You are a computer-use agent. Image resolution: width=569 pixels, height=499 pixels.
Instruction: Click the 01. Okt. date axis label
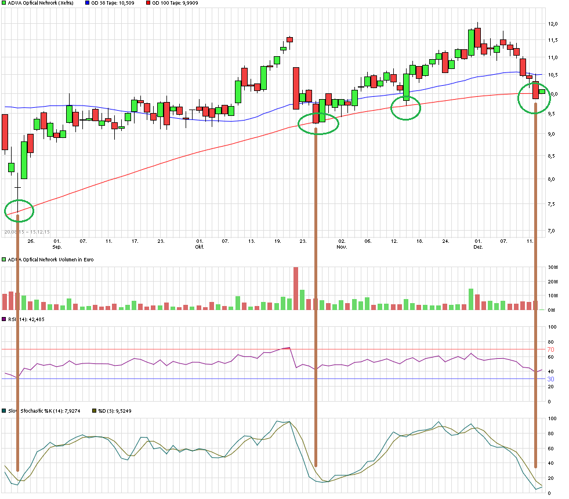[x=200, y=244]
